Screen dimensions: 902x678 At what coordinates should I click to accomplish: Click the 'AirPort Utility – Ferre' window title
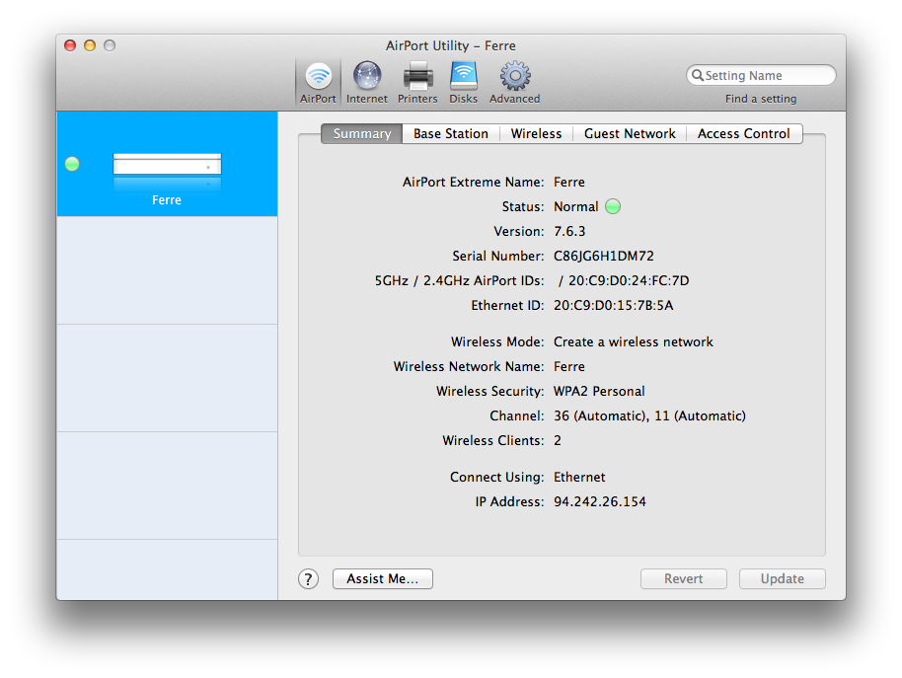pos(450,46)
